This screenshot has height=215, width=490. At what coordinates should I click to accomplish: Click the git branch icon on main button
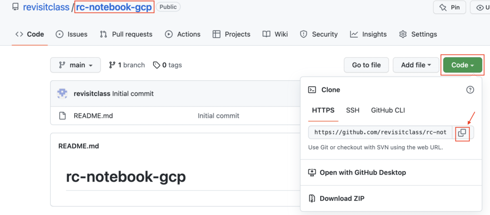[62, 65]
